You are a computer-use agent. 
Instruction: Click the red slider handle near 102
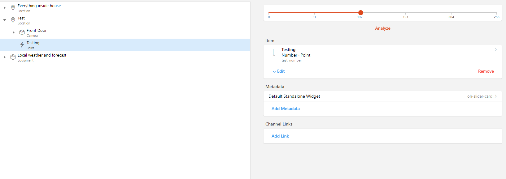pyautogui.click(x=361, y=13)
